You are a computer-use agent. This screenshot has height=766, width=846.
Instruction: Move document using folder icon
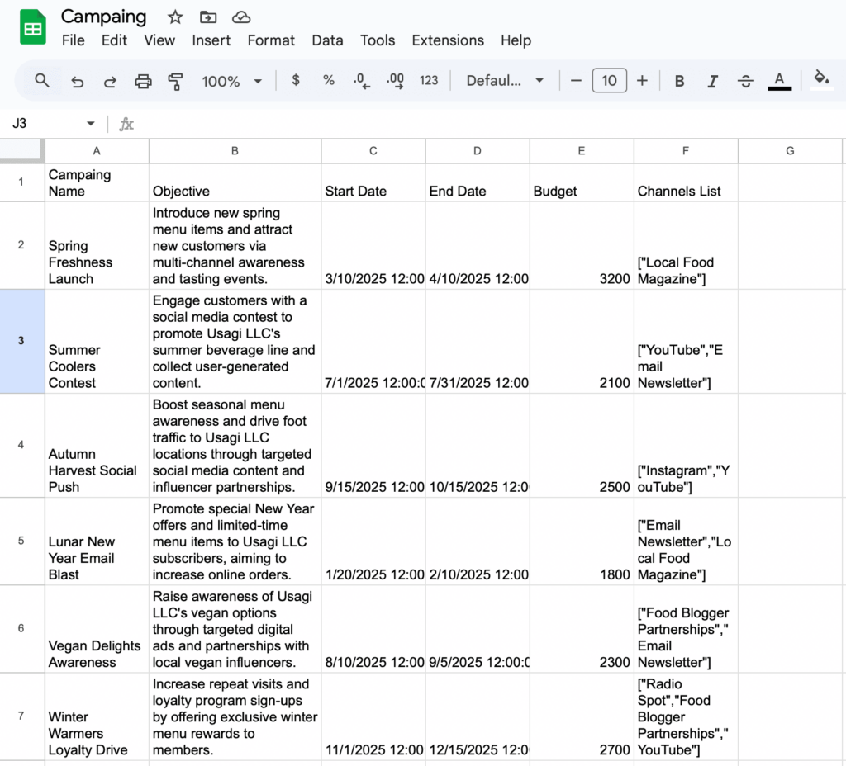[x=208, y=17]
